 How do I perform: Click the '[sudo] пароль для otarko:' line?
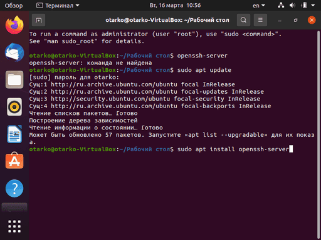[74, 77]
